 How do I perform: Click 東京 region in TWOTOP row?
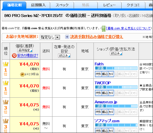pos(85,88)
